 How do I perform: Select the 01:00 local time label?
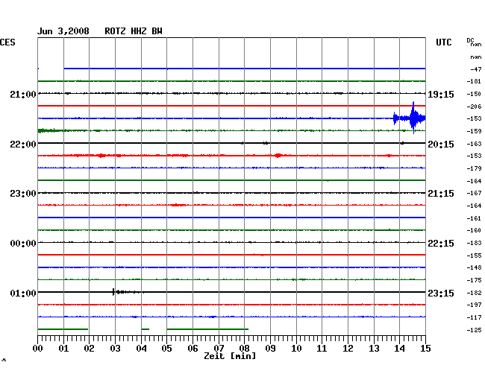click(x=23, y=293)
